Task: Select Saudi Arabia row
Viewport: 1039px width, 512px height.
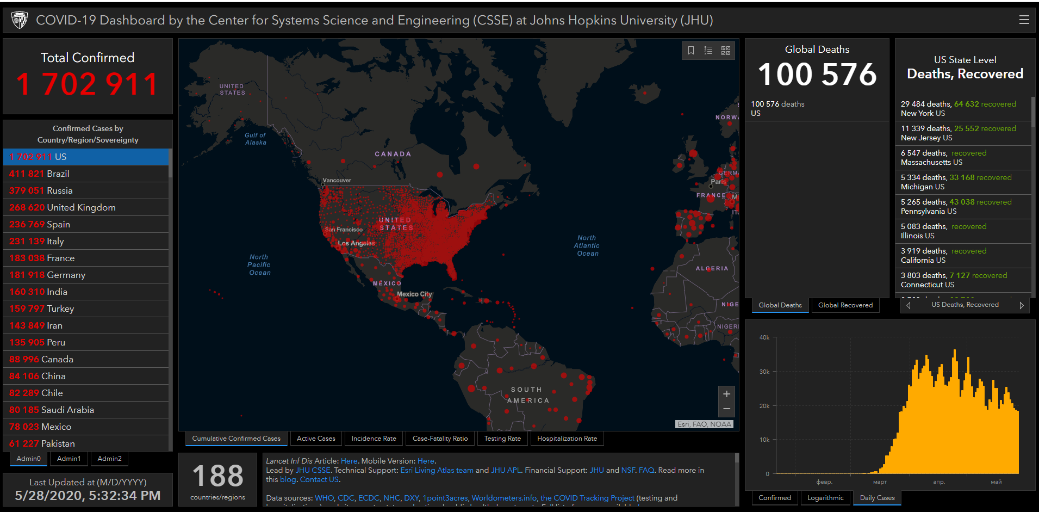Action: coord(86,410)
